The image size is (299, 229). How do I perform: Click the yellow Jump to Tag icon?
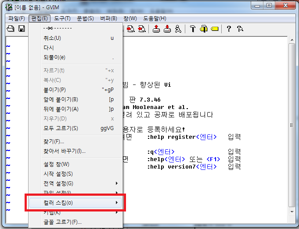tap(215, 29)
